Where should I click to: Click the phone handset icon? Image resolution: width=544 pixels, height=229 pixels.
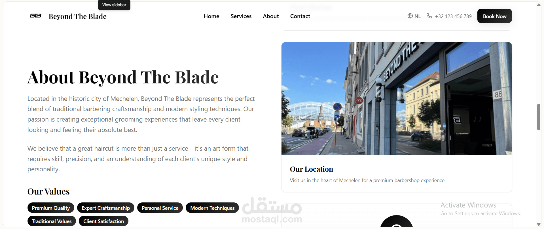pyautogui.click(x=429, y=16)
